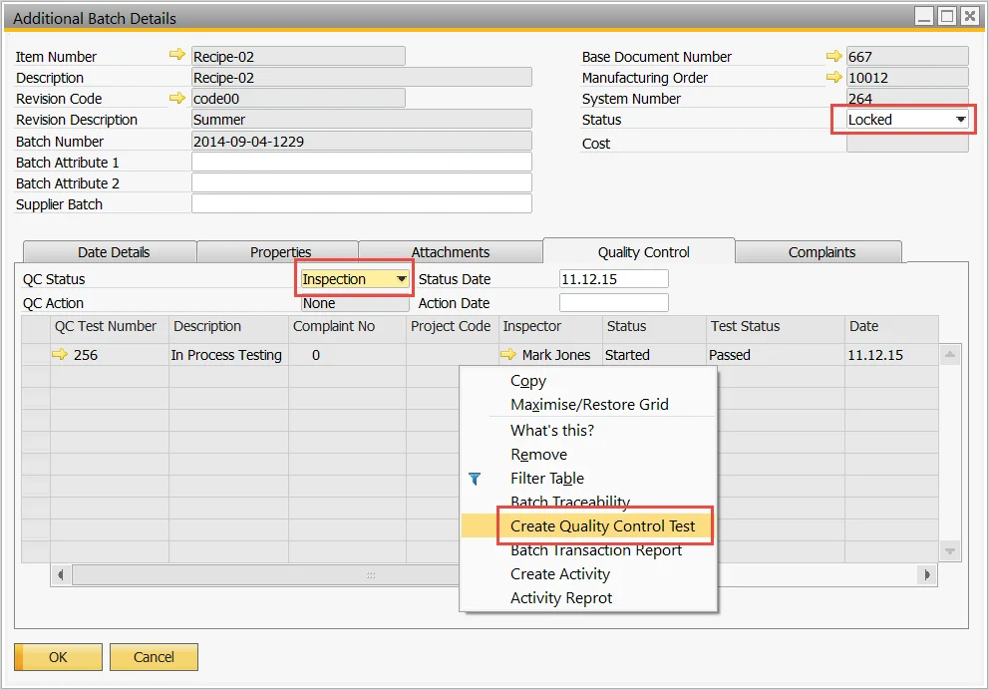Open the Status Locked dropdown

click(961, 120)
